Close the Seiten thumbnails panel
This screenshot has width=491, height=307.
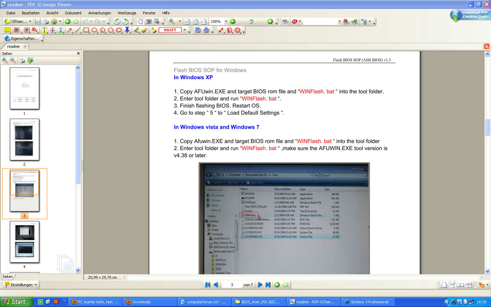(x=78, y=54)
